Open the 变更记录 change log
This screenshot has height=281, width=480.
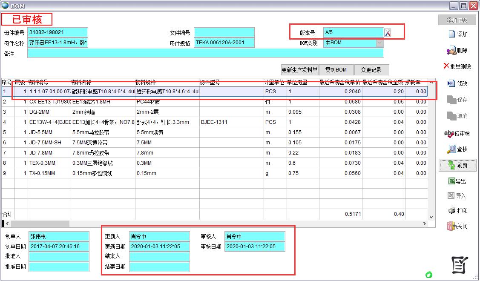(x=371, y=70)
